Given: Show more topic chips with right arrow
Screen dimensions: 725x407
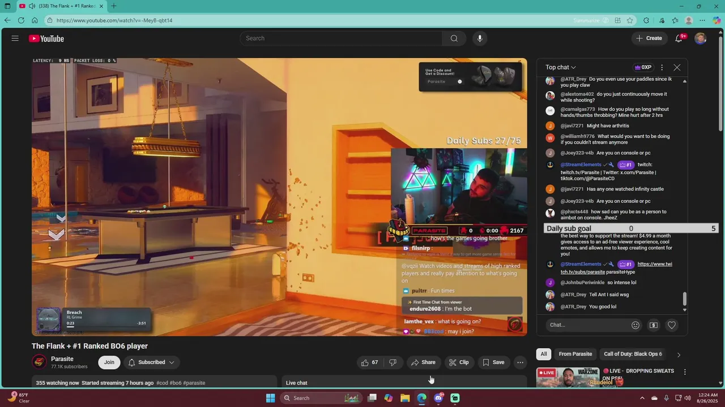Looking at the screenshot, I should [x=679, y=354].
